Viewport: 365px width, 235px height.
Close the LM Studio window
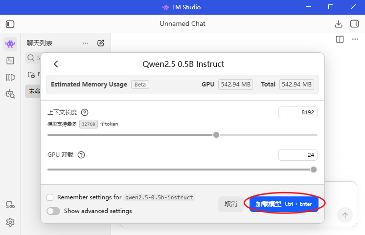pos(353,7)
